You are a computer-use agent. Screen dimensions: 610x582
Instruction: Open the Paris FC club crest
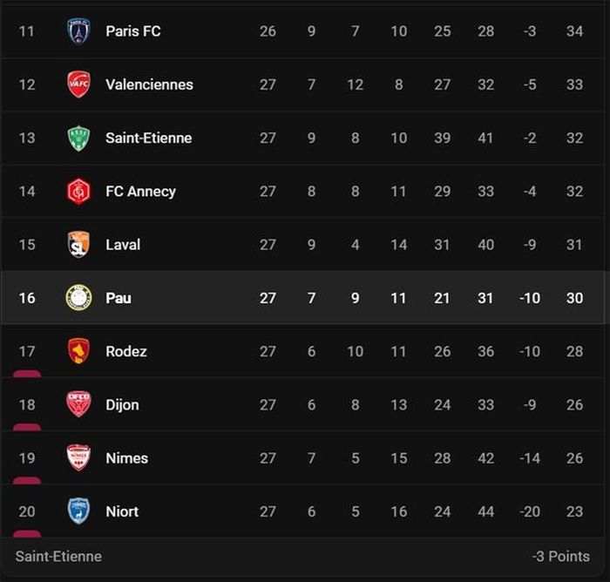click(78, 31)
